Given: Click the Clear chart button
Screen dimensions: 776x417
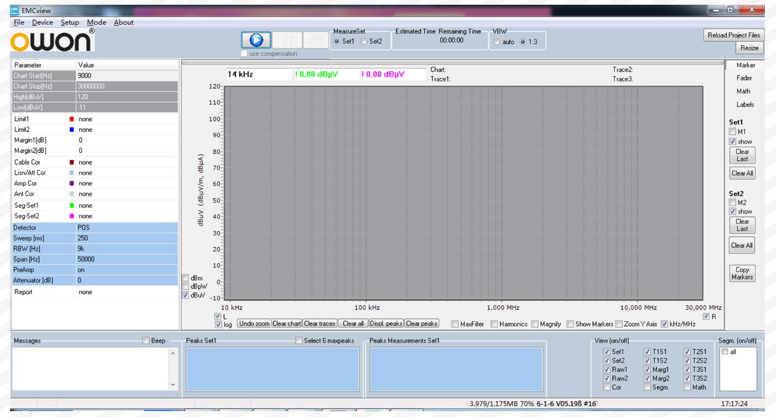Looking at the screenshot, I should [286, 324].
